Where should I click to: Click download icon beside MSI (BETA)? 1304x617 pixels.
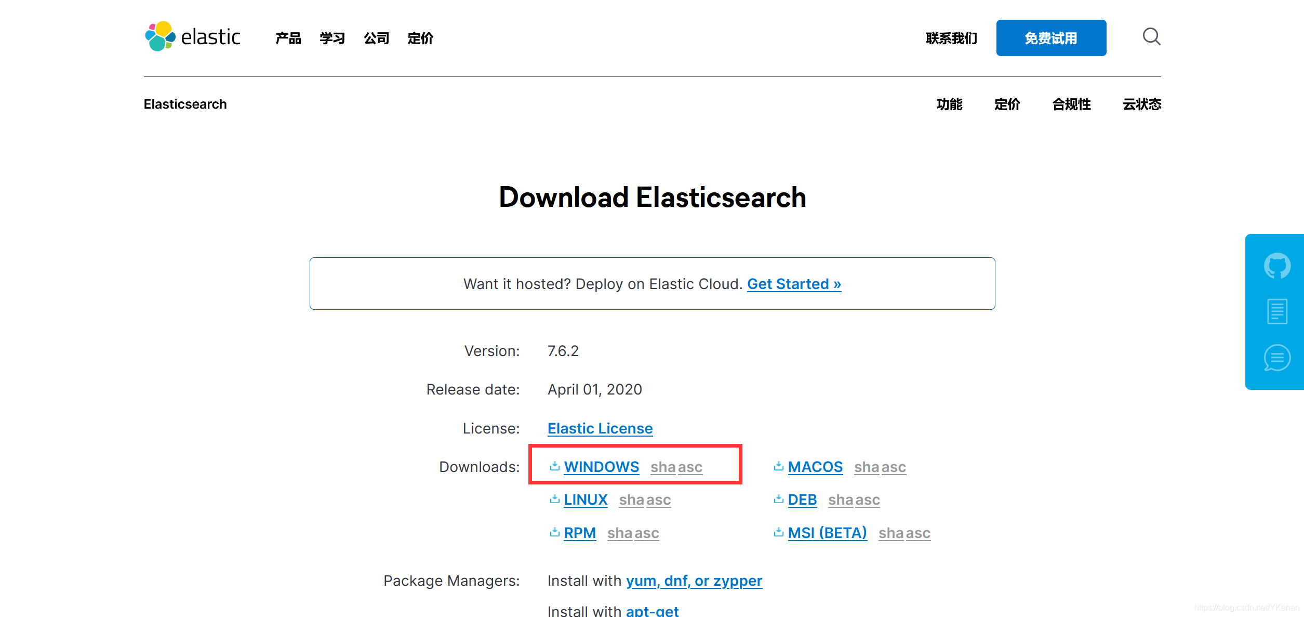[778, 532]
